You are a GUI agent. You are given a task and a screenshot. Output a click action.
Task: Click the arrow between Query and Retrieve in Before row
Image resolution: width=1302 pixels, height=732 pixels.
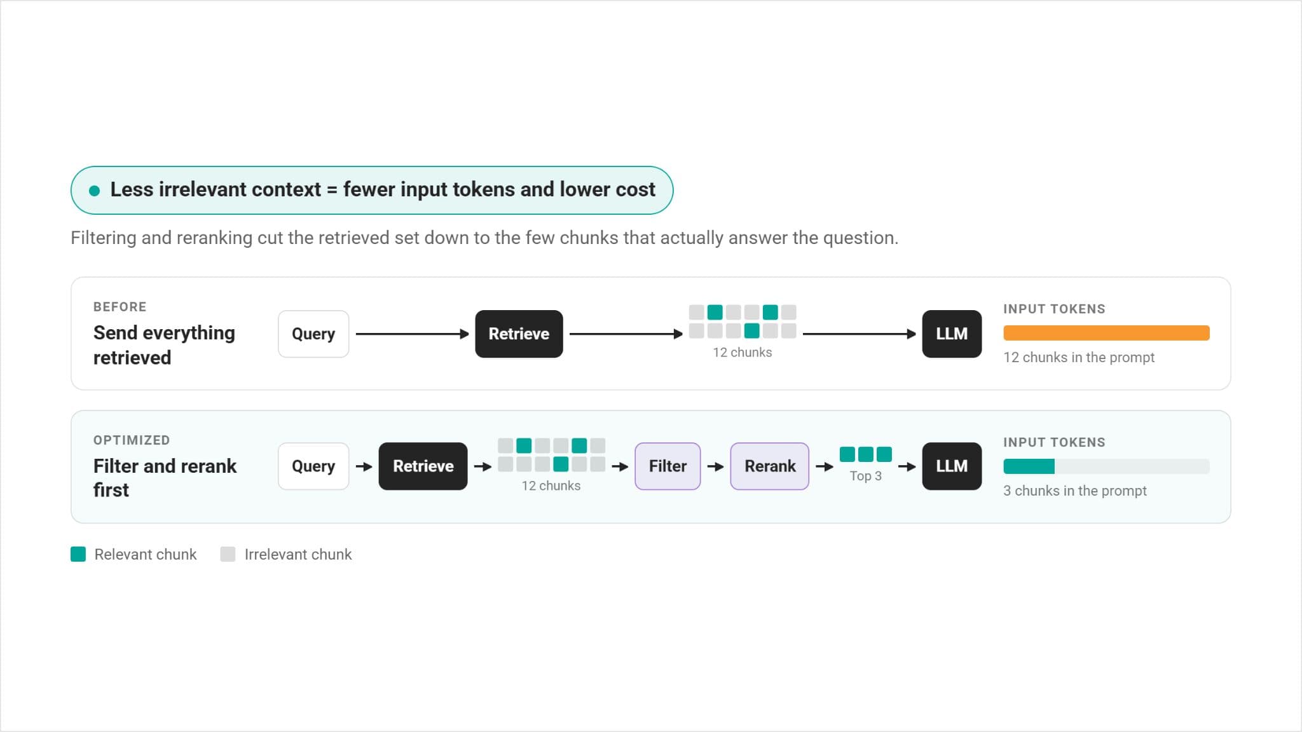[x=412, y=334]
